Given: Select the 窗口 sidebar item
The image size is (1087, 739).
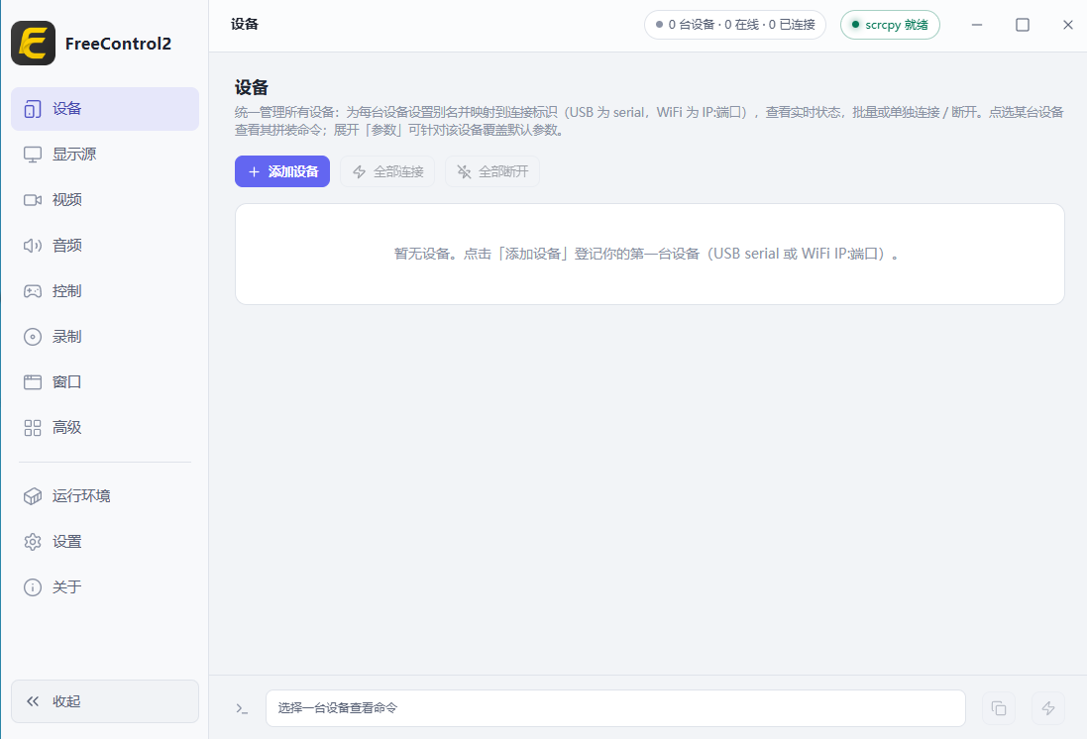Looking at the screenshot, I should 105,382.
